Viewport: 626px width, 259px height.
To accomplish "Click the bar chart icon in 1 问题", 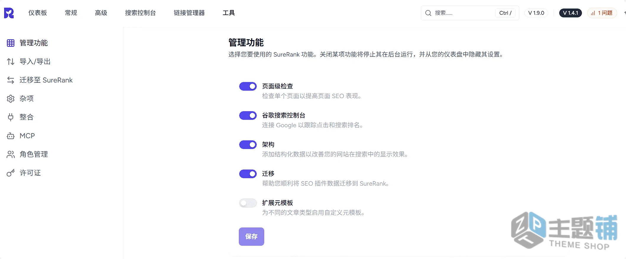I will (593, 13).
